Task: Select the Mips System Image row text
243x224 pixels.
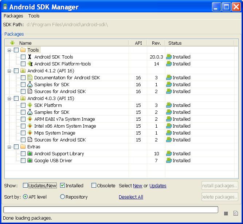Action: click(x=55, y=133)
